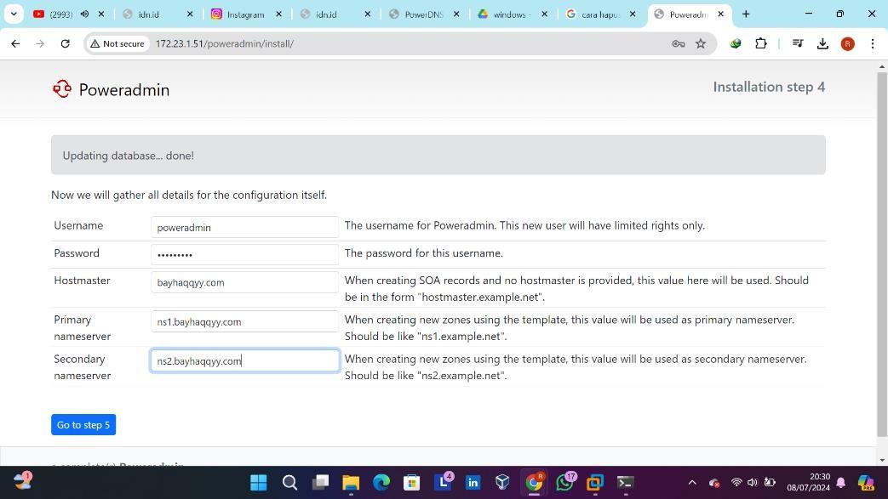Screen dimensions: 888x499
Task: Click the Hostmaster input field
Action: coord(244,282)
